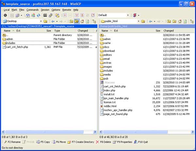Open the Commands menu
This screenshot has height=151, width=196.
point(32,10)
